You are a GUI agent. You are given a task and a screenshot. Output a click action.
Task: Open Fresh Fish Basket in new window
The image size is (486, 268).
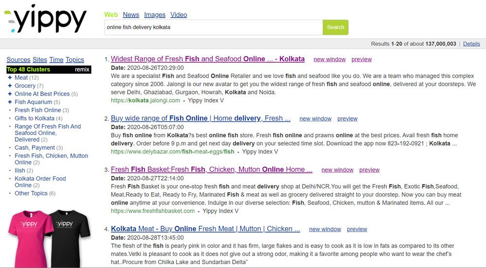pos(337,170)
